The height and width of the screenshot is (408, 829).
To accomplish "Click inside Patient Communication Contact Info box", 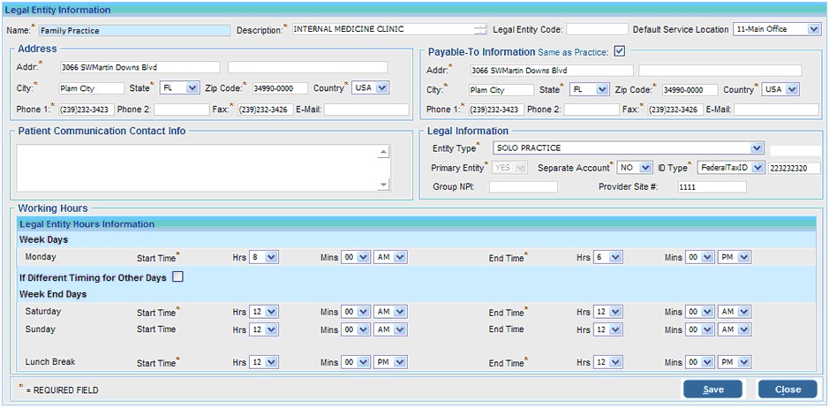I will click(196, 167).
